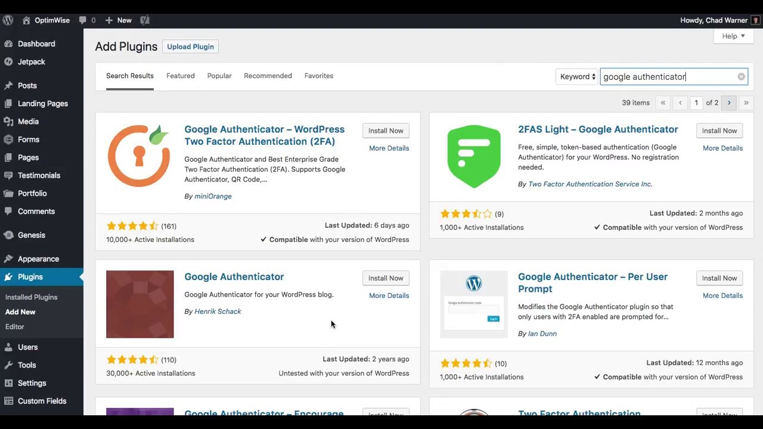Click the Pages sidebar icon
The height and width of the screenshot is (429, 763).
(x=8, y=157)
